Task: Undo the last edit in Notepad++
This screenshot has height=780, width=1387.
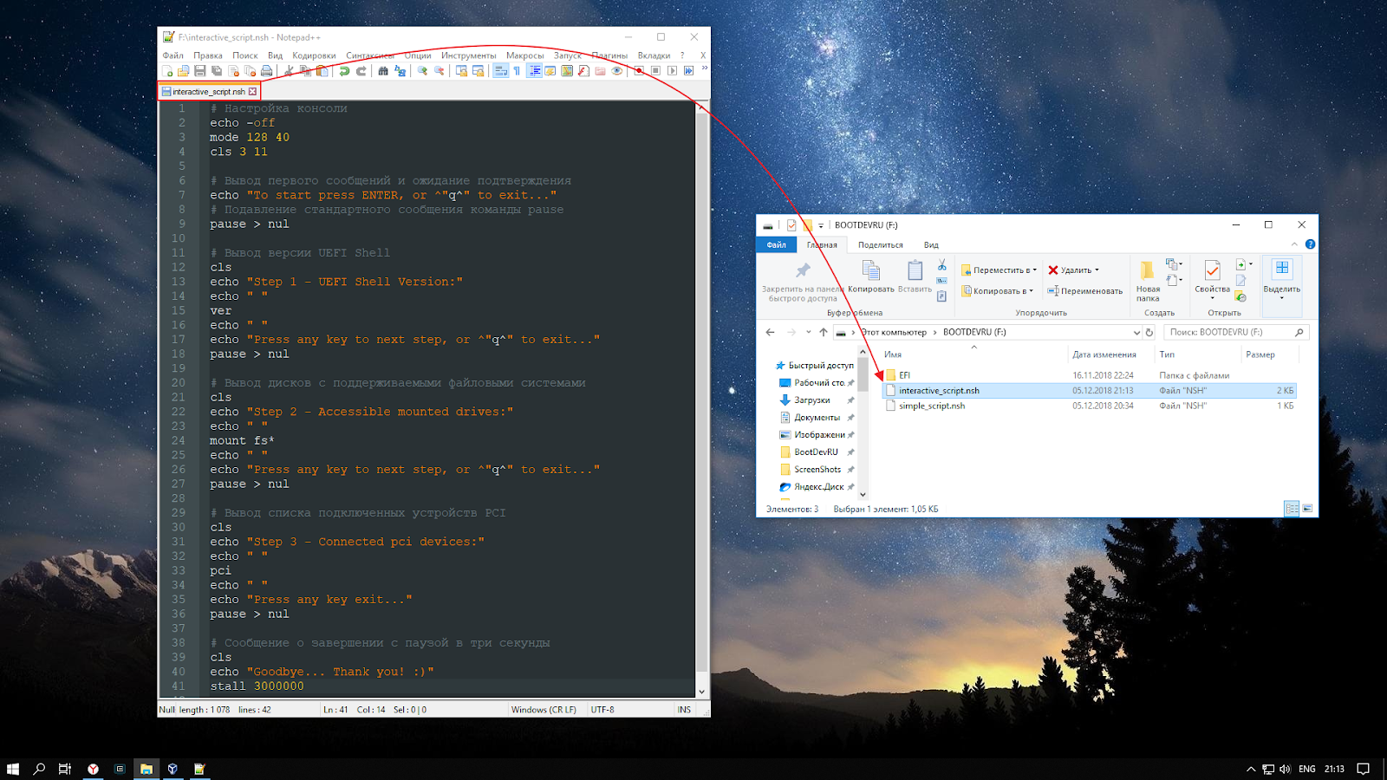Action: click(344, 71)
